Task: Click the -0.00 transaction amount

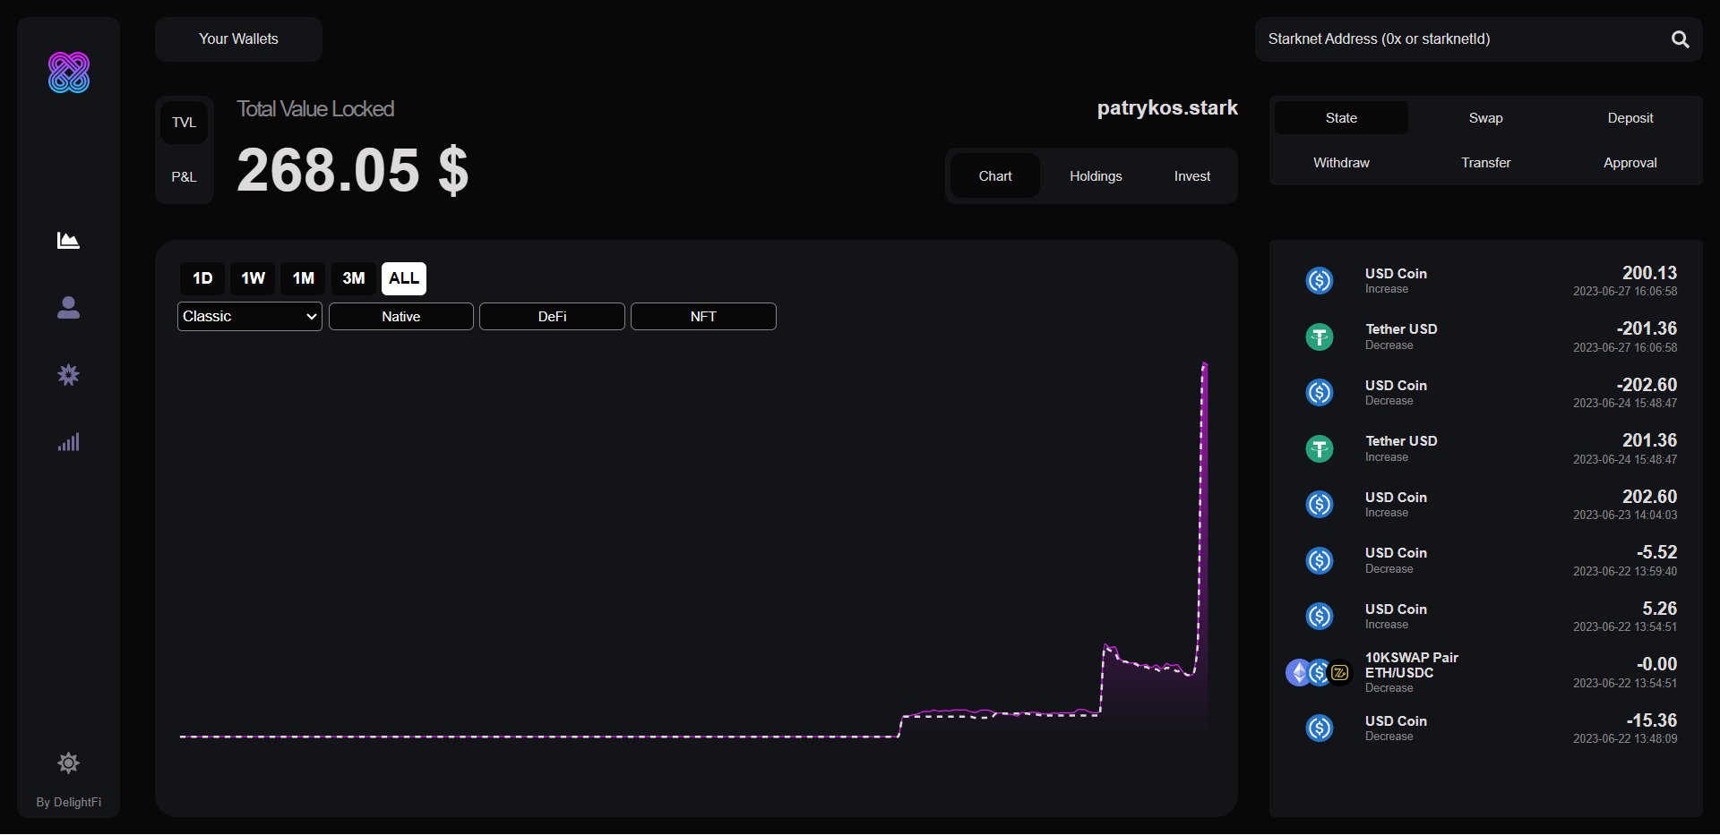Action: click(1656, 664)
